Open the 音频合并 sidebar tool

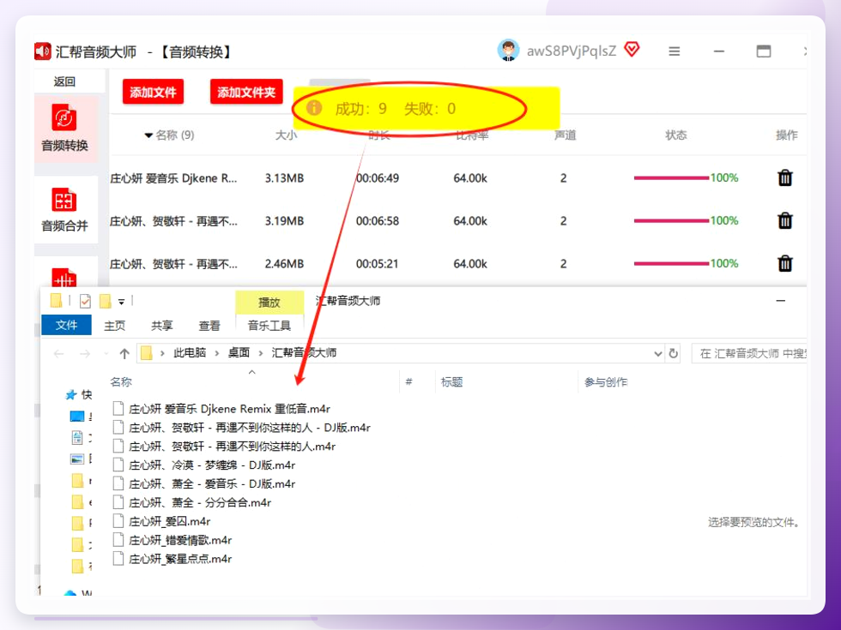[64, 209]
